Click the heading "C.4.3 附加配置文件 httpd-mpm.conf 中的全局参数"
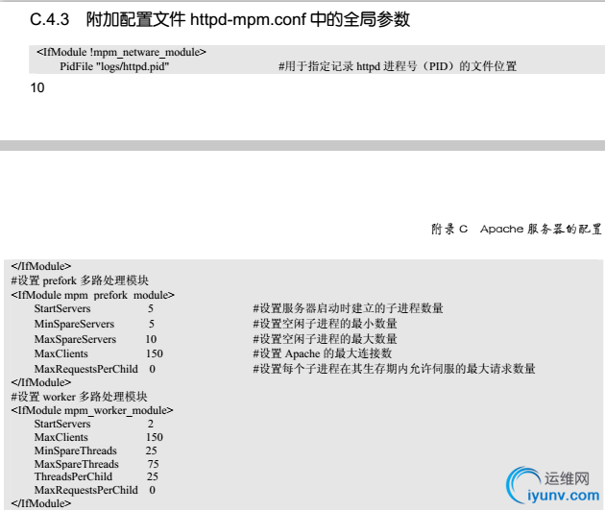Viewport: 605px width, 511px height. [x=220, y=19]
